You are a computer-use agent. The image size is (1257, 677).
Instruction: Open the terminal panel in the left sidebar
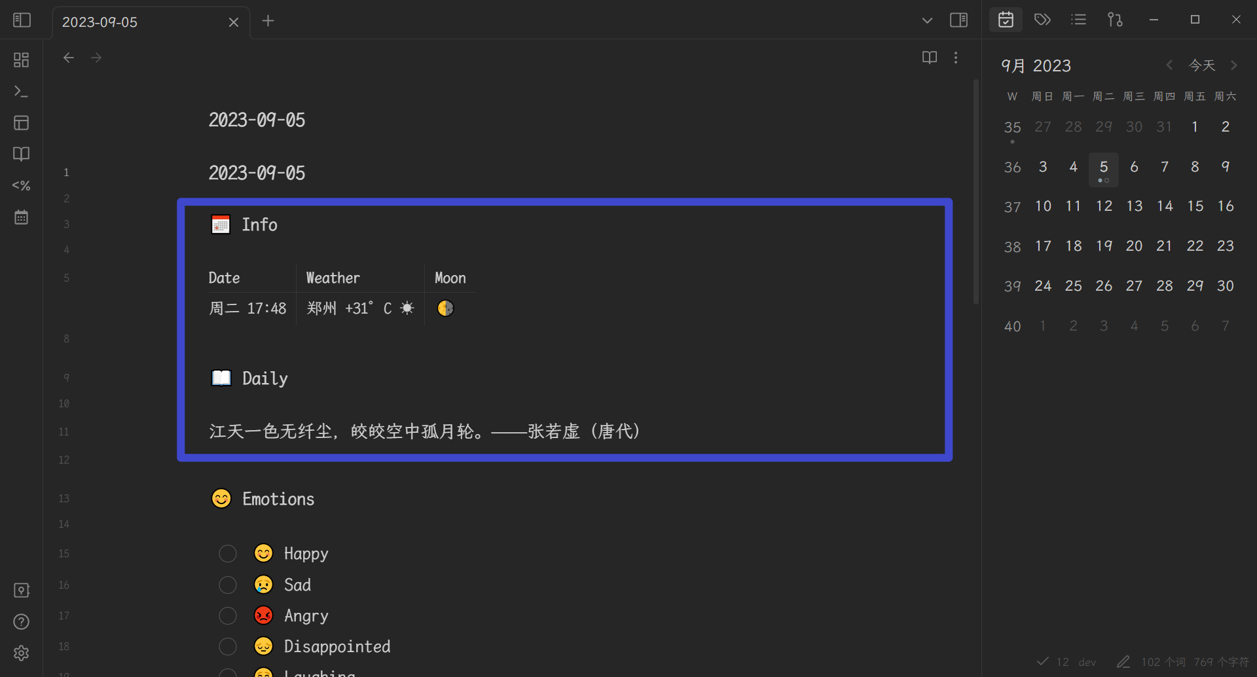[x=21, y=92]
